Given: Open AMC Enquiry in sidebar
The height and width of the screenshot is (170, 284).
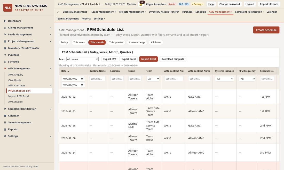Looking at the screenshot, I should click(x=16, y=75).
